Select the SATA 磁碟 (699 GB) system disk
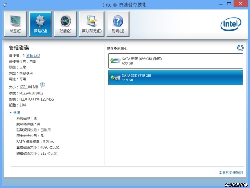Viewport: 250px width, 188px height. pos(175,61)
